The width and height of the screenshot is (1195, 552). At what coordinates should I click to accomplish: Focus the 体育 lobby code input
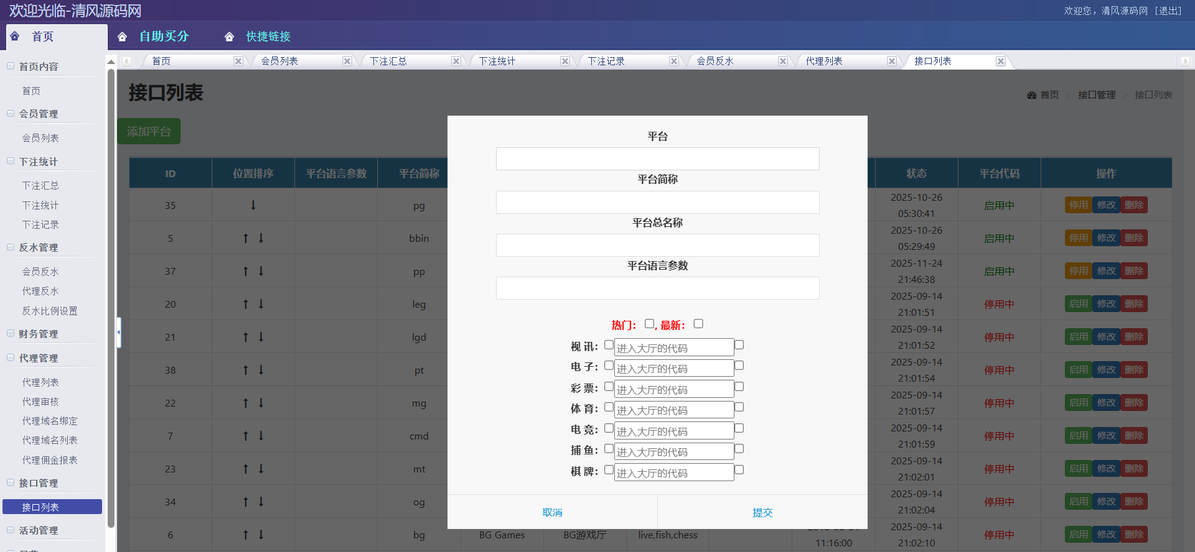point(674,410)
